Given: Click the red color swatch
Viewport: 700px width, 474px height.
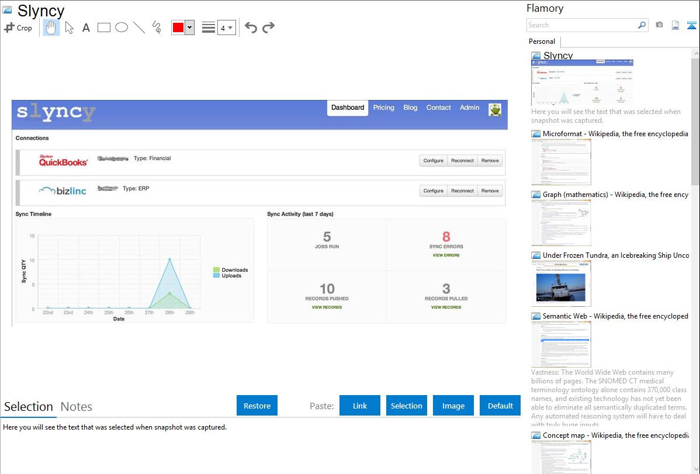Looking at the screenshot, I should (178, 27).
